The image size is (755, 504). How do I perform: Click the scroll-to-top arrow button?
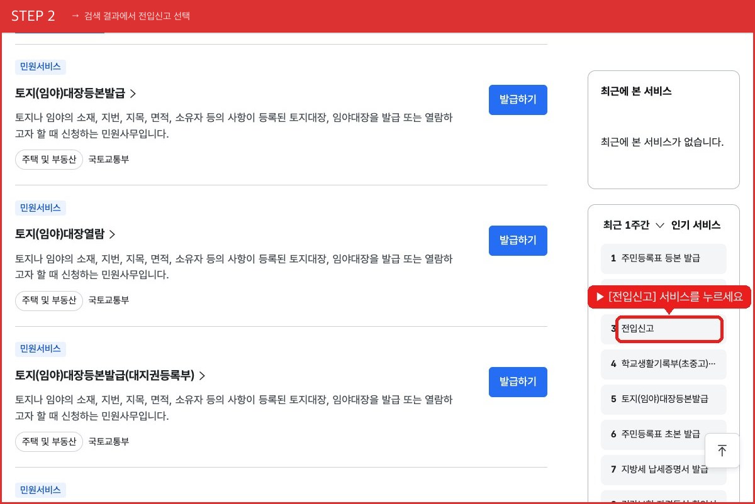pos(722,451)
